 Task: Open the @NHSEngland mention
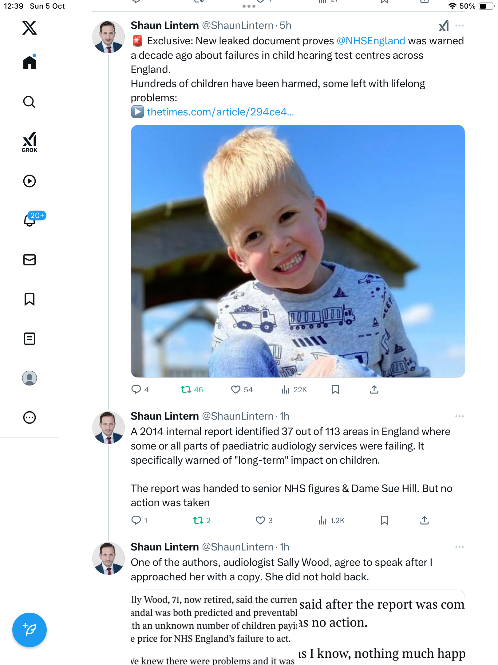371,41
